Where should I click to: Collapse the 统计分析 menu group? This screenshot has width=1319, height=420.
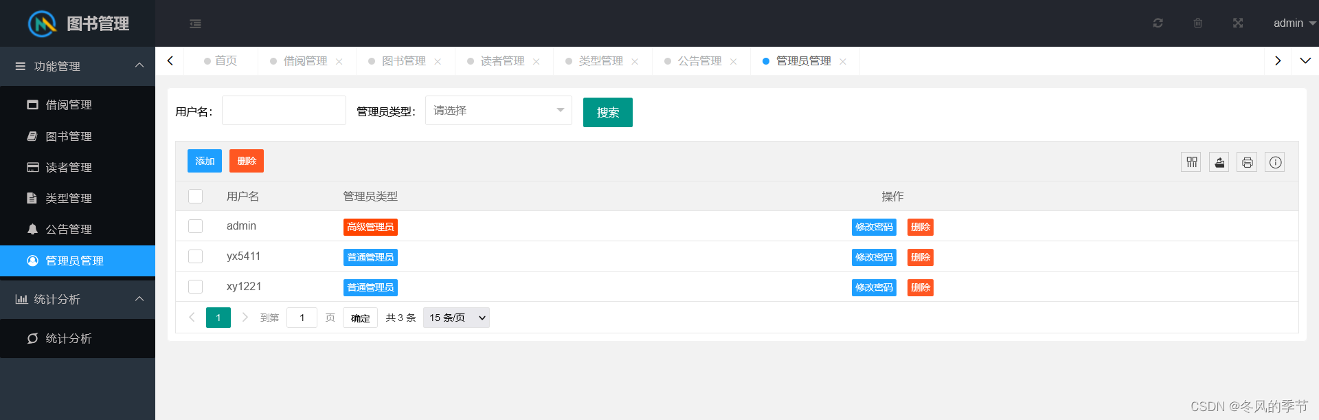tap(78, 299)
